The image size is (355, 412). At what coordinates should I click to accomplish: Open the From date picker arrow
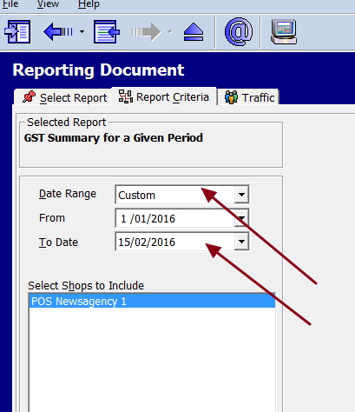241,218
